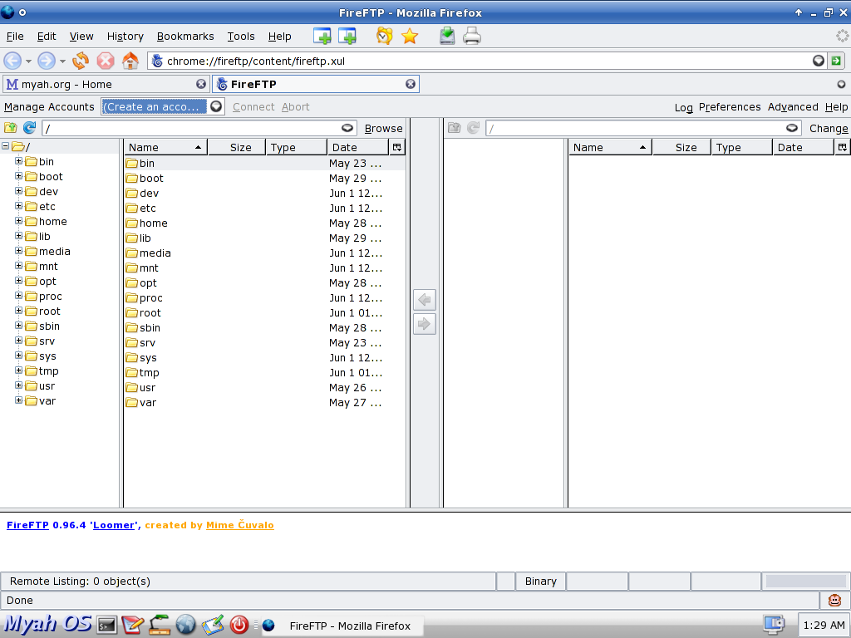Click the local Browse button
851x638 pixels.
click(384, 129)
